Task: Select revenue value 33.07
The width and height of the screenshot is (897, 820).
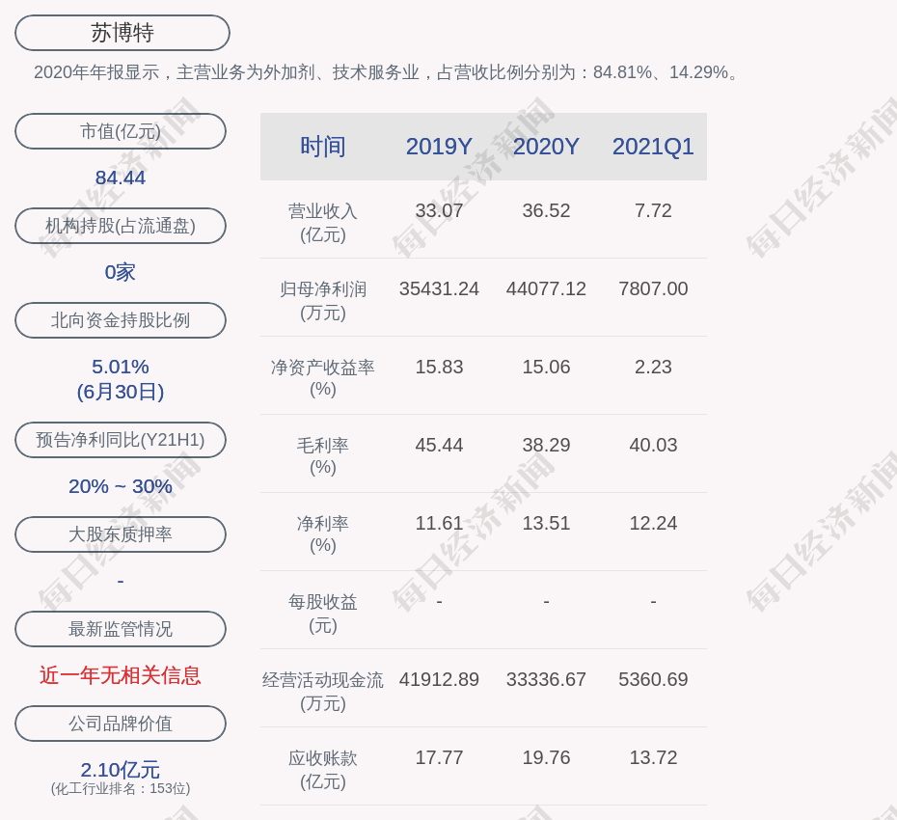Action: tap(439, 210)
